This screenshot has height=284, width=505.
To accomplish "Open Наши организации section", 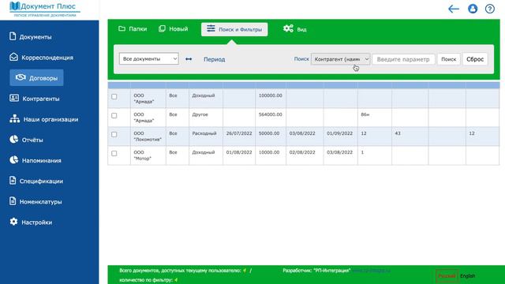I will (50, 119).
